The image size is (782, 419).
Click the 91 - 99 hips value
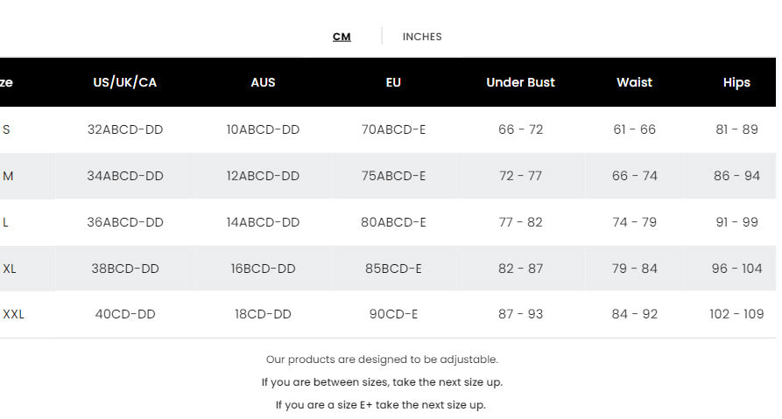coord(736,222)
